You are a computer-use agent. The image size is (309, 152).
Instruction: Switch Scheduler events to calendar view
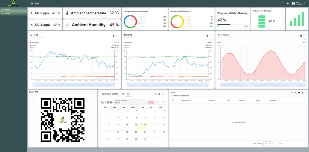pyautogui.click(x=128, y=94)
